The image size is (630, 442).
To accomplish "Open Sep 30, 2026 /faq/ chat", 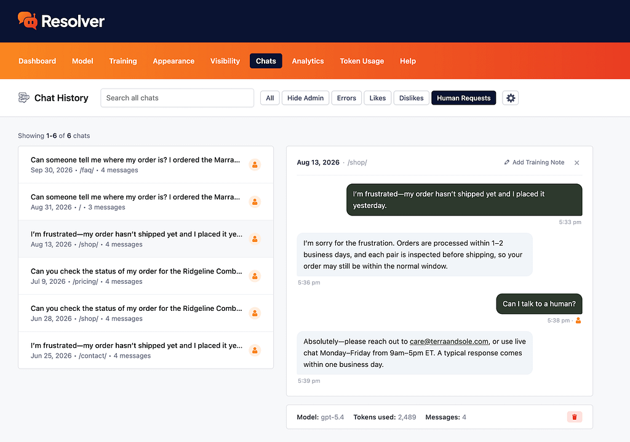I will pyautogui.click(x=146, y=165).
